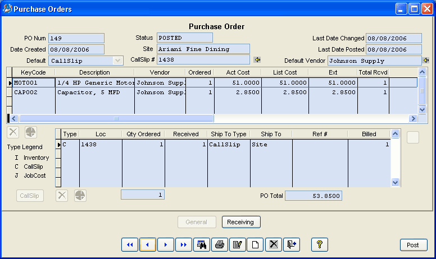Click the Post button
Image resolution: width=436 pixels, height=259 pixels.
(x=414, y=245)
